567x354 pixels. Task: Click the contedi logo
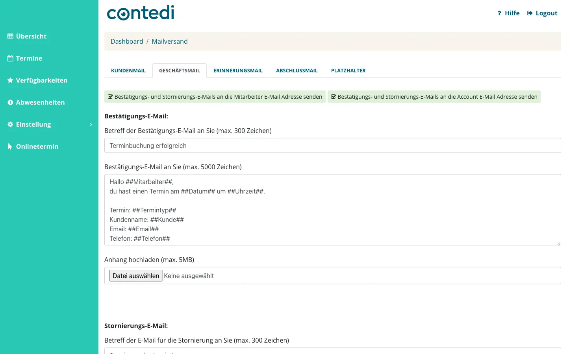coord(141,13)
